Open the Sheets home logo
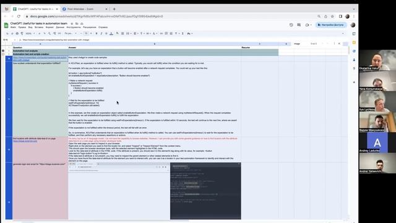 [6, 25]
